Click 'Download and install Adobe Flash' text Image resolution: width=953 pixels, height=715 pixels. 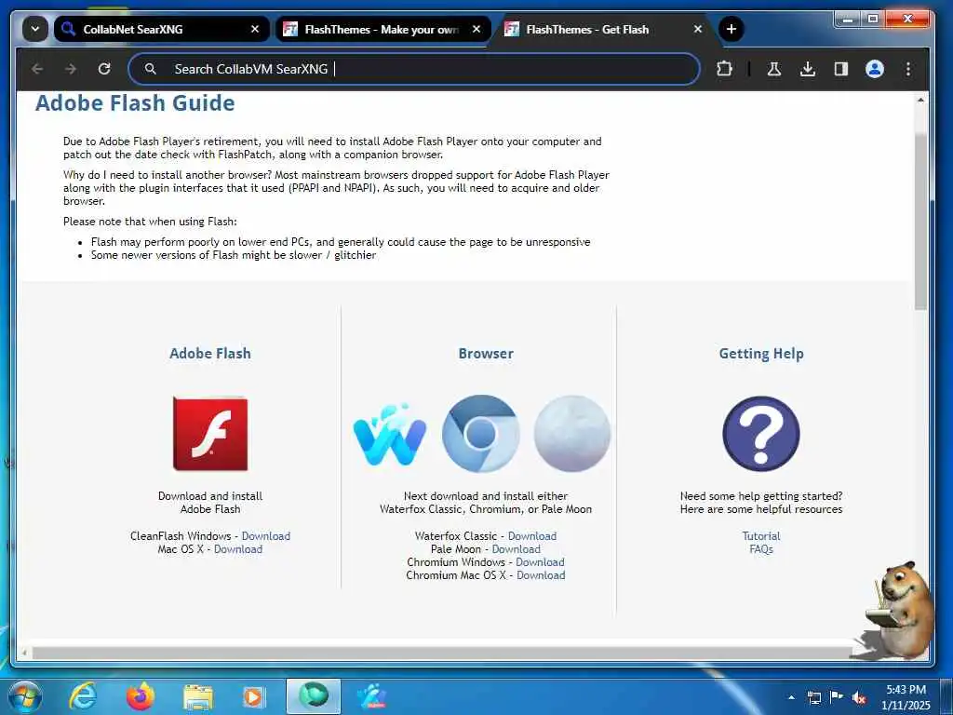(x=210, y=502)
